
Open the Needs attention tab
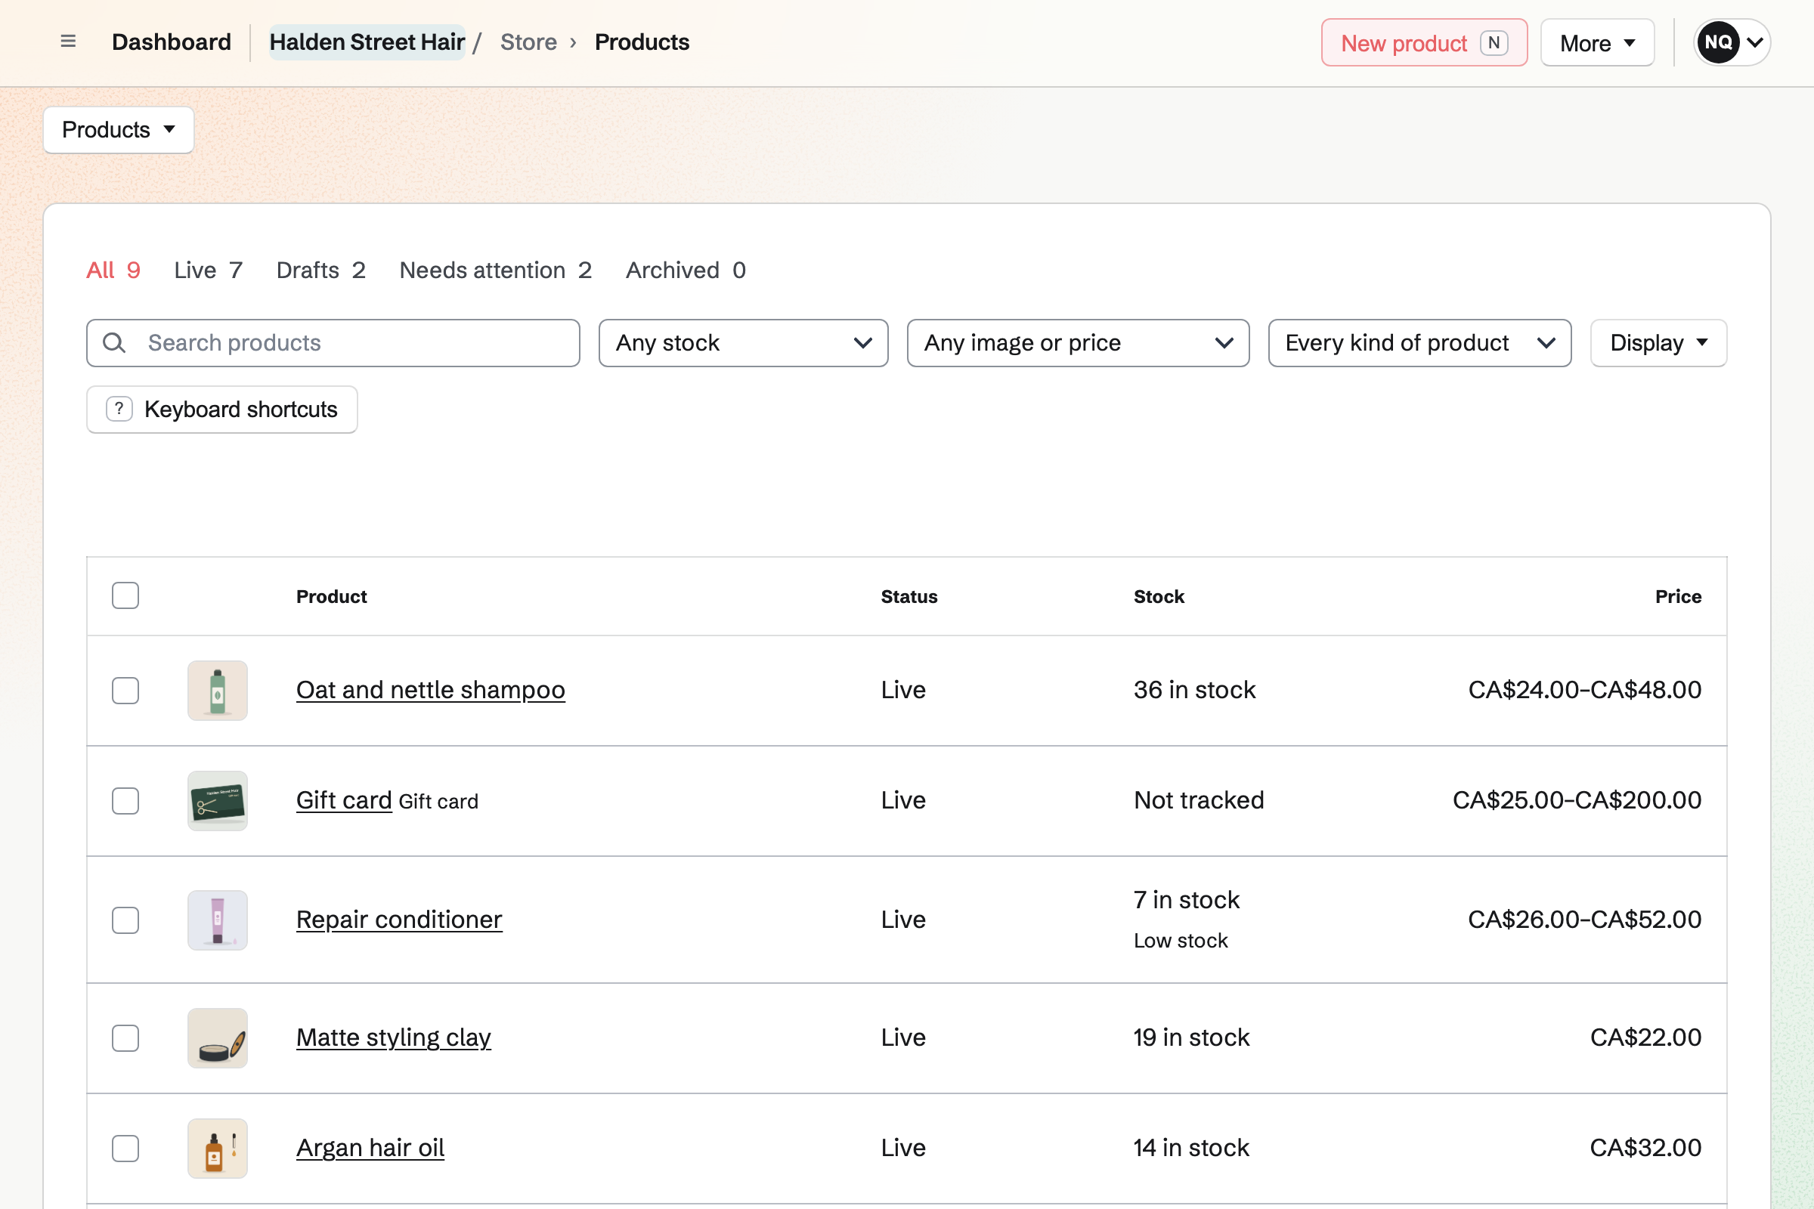[495, 270]
